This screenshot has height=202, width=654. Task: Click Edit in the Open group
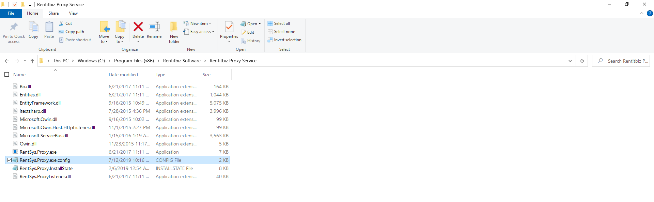(248, 32)
